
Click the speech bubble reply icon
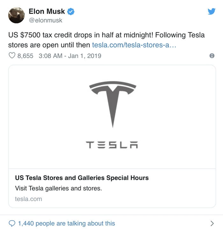pos(12,223)
